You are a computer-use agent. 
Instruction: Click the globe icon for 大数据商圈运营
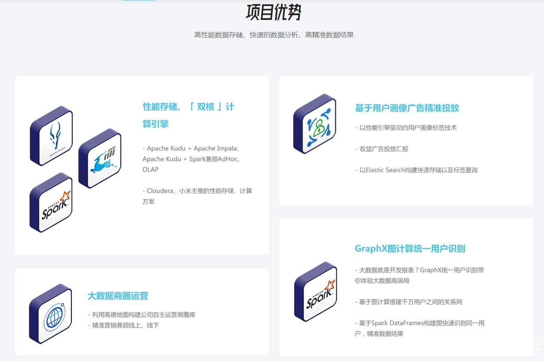pyautogui.click(x=51, y=314)
